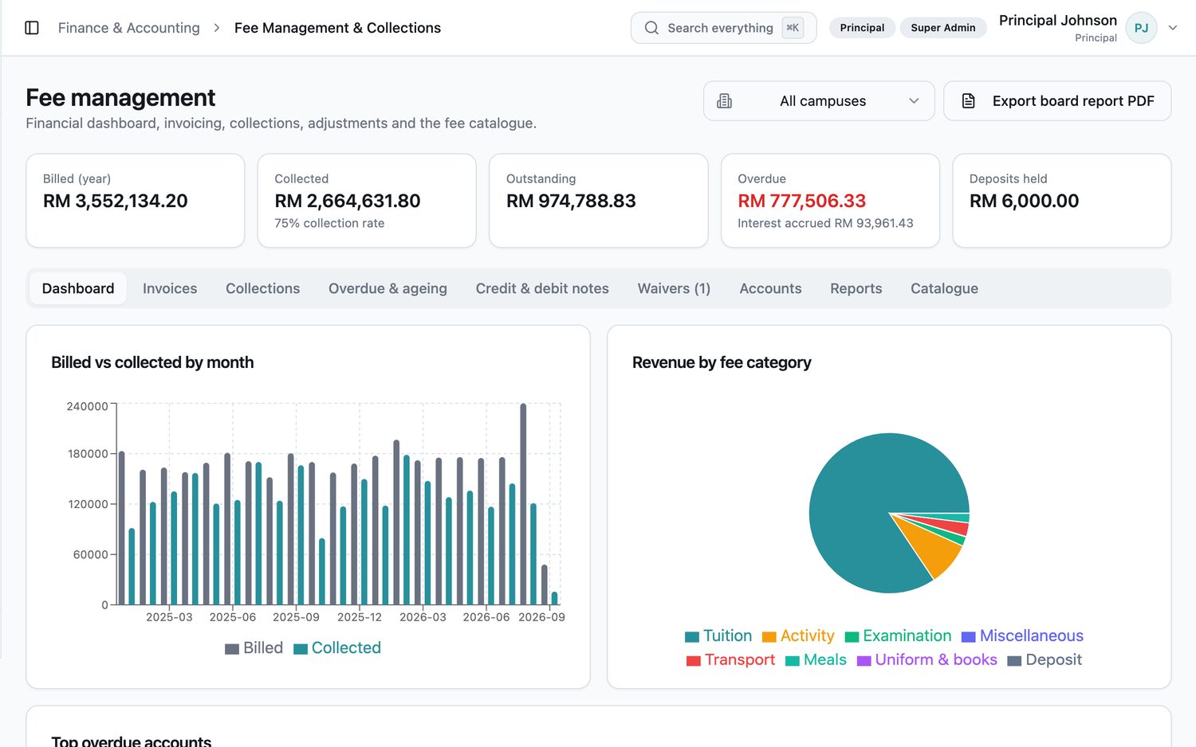Viewport: 1196px width, 747px height.
Task: Click the search magnifier icon
Action: coord(651,28)
